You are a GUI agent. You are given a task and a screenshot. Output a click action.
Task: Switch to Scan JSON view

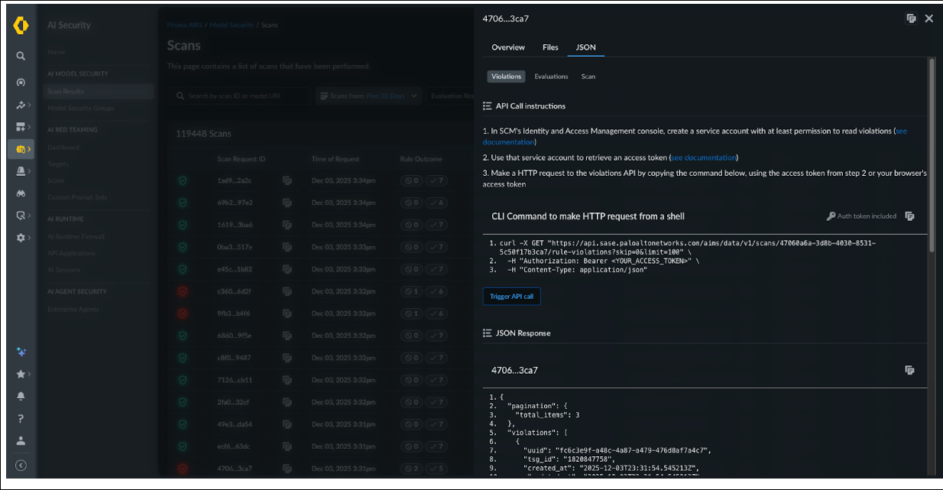click(x=588, y=76)
